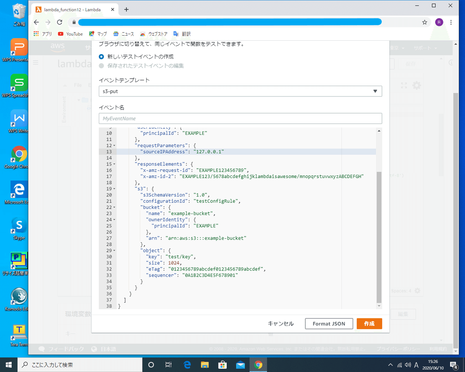The width and height of the screenshot is (465, 372).
Task: Open File Explorer from the taskbar
Action: (205, 365)
